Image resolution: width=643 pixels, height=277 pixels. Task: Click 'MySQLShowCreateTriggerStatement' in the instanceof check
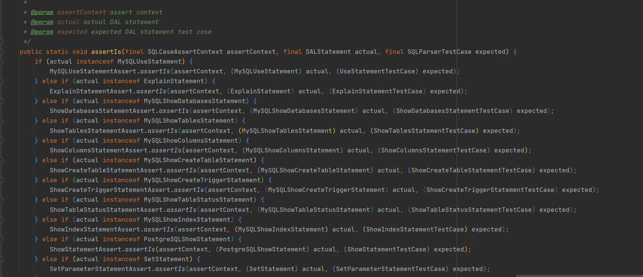tap(202, 180)
